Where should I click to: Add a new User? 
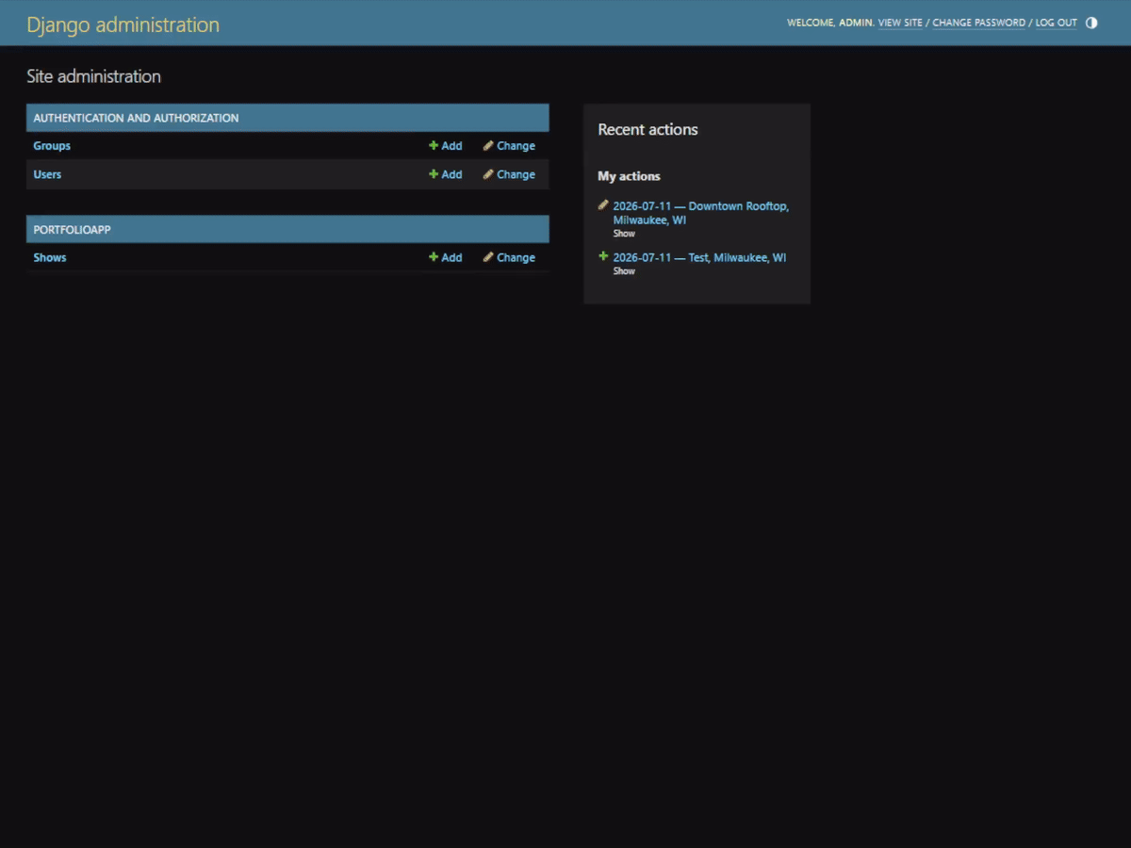point(446,174)
